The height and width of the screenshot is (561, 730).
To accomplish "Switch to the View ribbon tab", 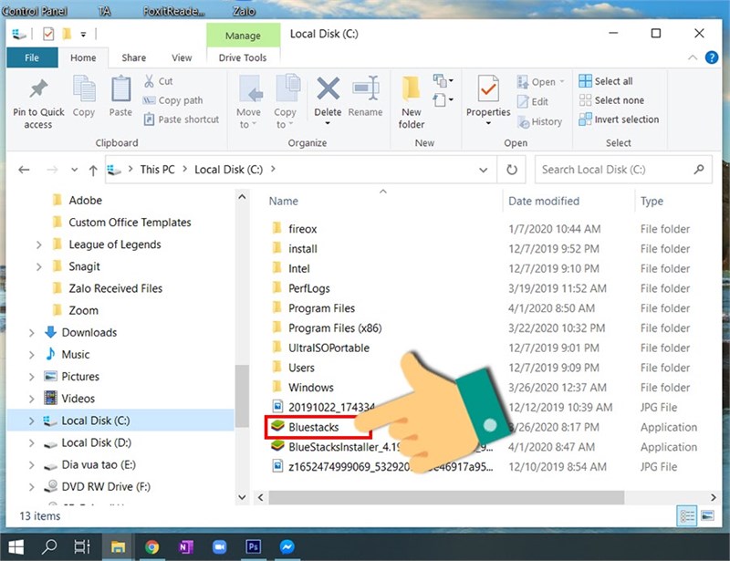I will click(182, 57).
